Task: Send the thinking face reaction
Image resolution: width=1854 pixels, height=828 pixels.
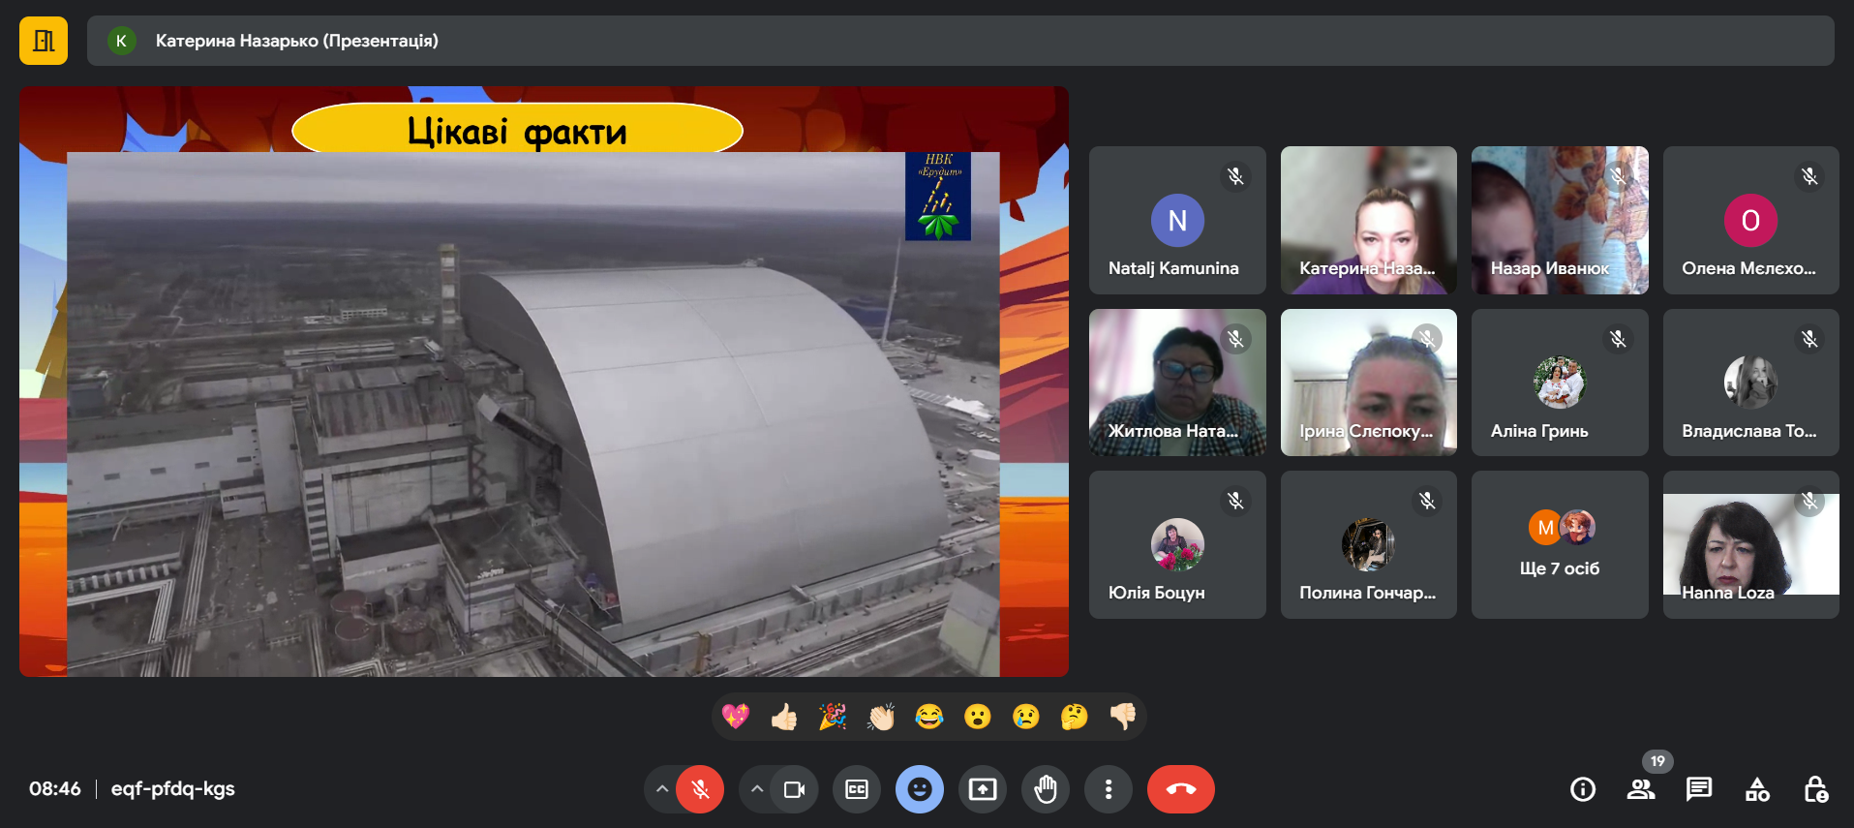Action: pos(1074,717)
